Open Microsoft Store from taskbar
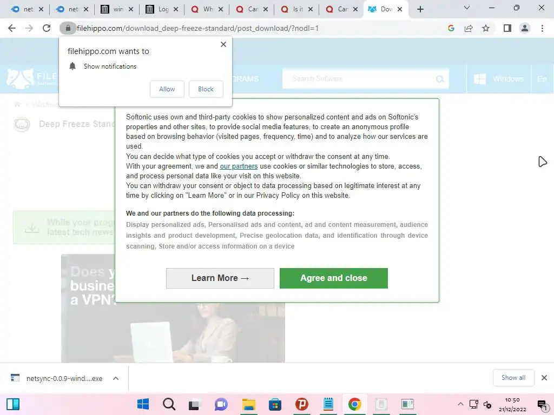The height and width of the screenshot is (415, 554). point(275,404)
